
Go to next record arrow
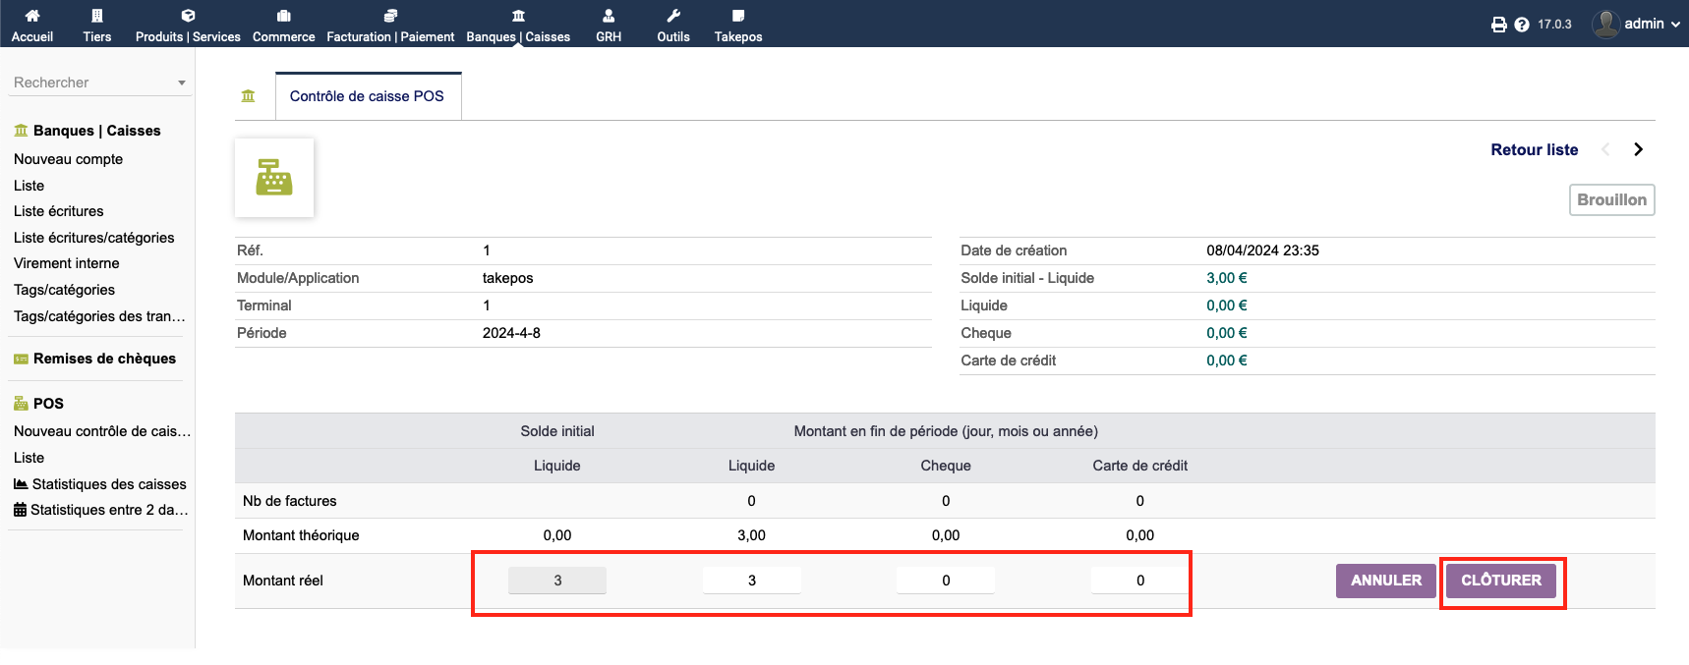click(1638, 149)
